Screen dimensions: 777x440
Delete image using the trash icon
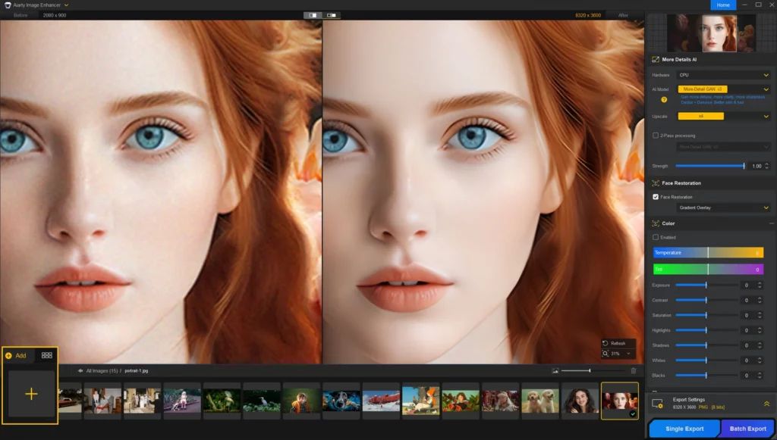pos(634,370)
